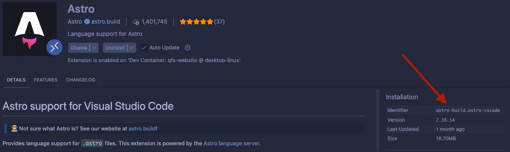Click the version value 2.16.14
This screenshot has width=510, height=152.
(445, 120)
